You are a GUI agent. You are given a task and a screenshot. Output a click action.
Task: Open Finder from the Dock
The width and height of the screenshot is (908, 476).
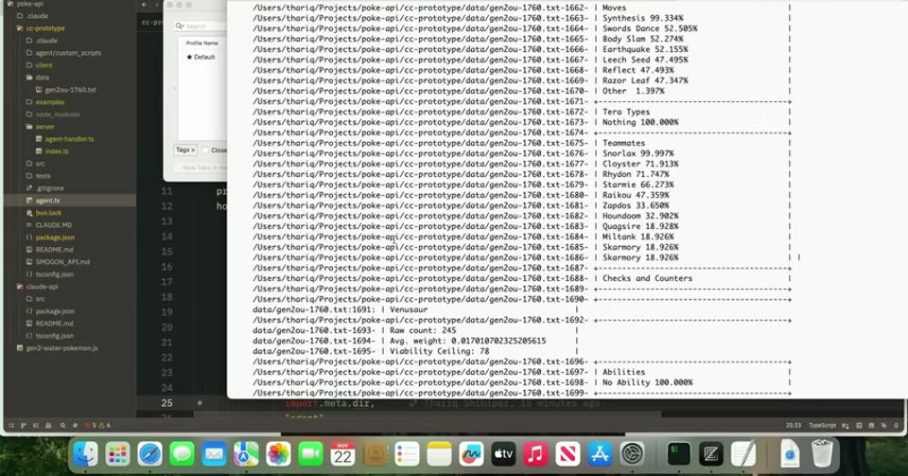(x=86, y=454)
